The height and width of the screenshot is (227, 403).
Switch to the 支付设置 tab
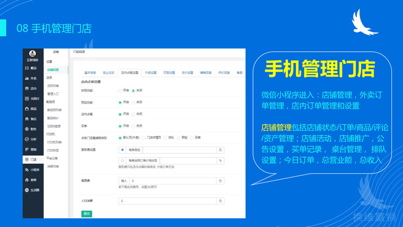click(188, 73)
